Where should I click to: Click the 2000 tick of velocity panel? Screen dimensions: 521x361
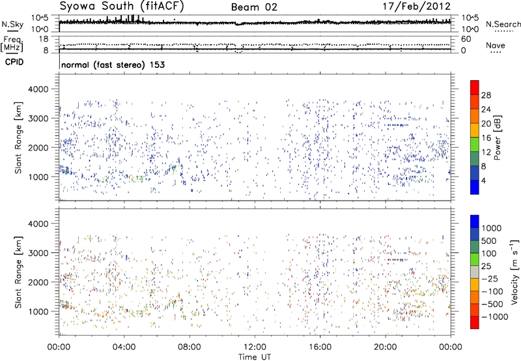point(38,282)
